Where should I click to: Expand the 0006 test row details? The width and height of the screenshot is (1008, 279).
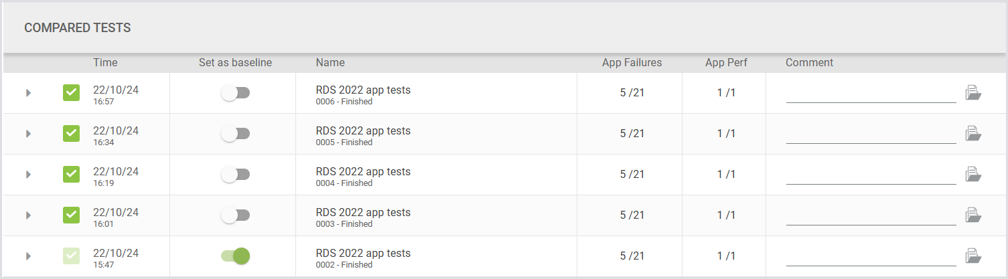28,93
